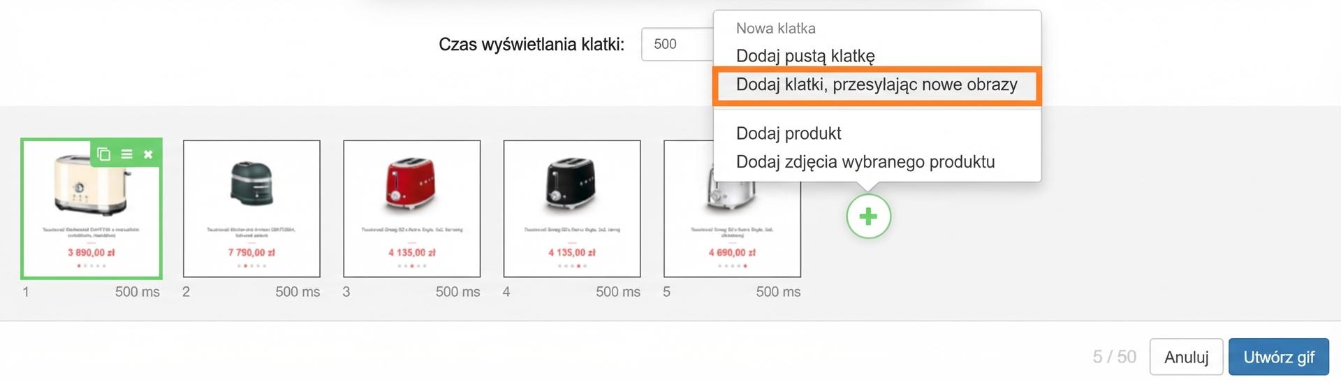
Task: Select the cream toaster frame 1 thumbnail
Action: click(91, 209)
